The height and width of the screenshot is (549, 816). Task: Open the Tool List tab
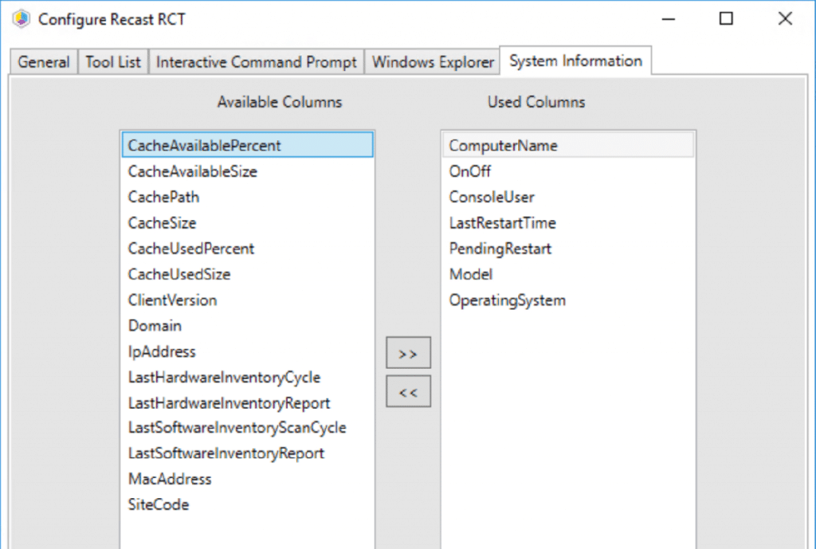click(112, 61)
